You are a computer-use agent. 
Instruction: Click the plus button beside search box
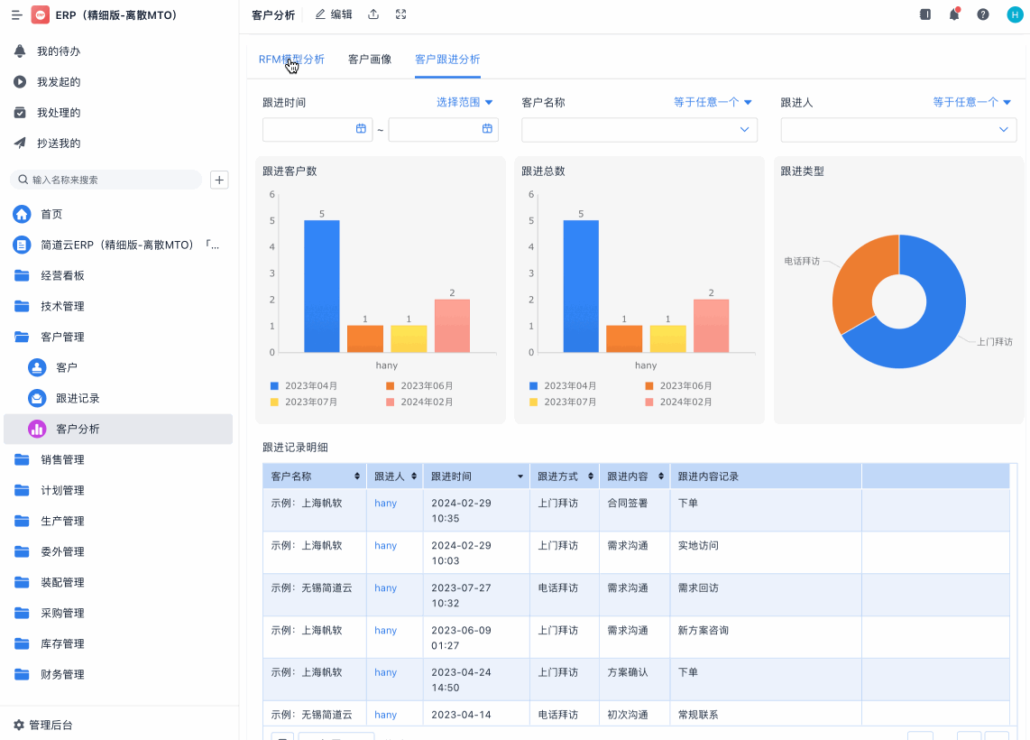click(219, 180)
